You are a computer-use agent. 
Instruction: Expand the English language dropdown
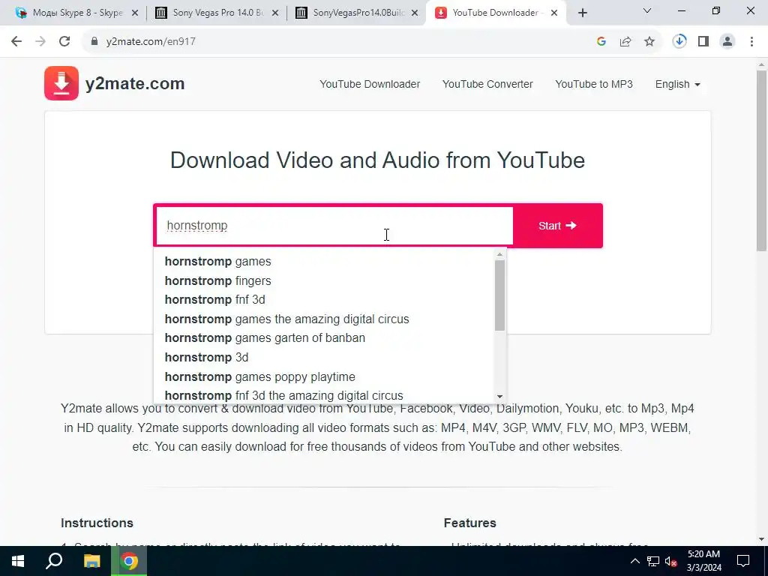click(678, 84)
